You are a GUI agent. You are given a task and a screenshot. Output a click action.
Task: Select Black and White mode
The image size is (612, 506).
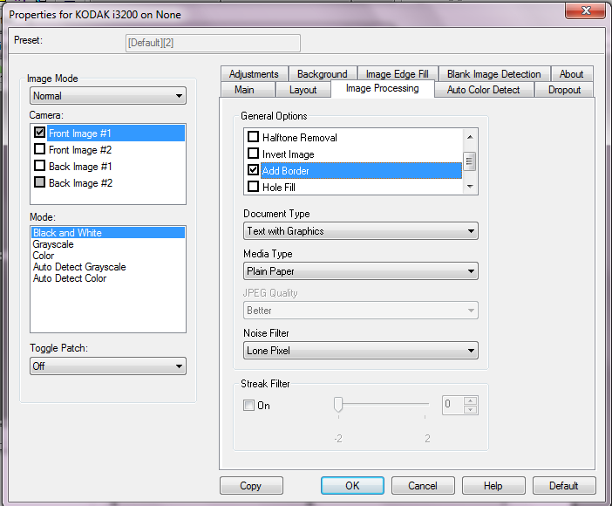click(108, 233)
